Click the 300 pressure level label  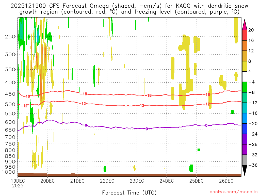tap(10, 54)
